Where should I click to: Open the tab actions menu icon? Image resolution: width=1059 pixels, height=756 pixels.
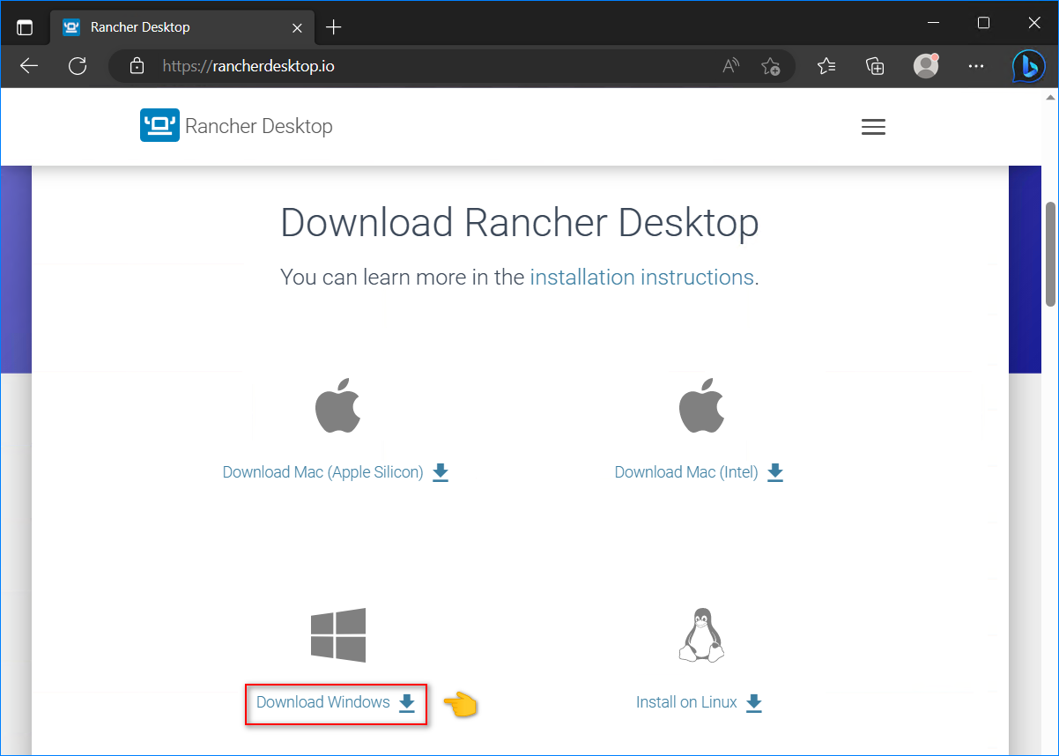tap(25, 27)
